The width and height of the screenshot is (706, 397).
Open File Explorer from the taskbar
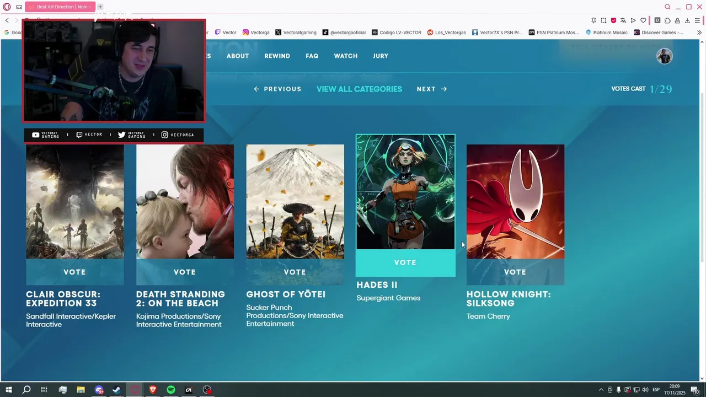81,390
